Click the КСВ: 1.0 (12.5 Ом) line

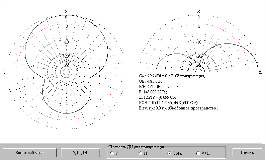click(x=168, y=103)
